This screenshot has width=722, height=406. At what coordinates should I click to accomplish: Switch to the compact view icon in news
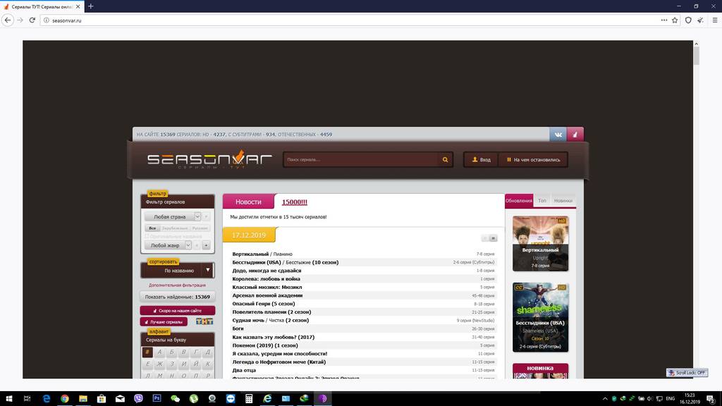click(x=485, y=238)
